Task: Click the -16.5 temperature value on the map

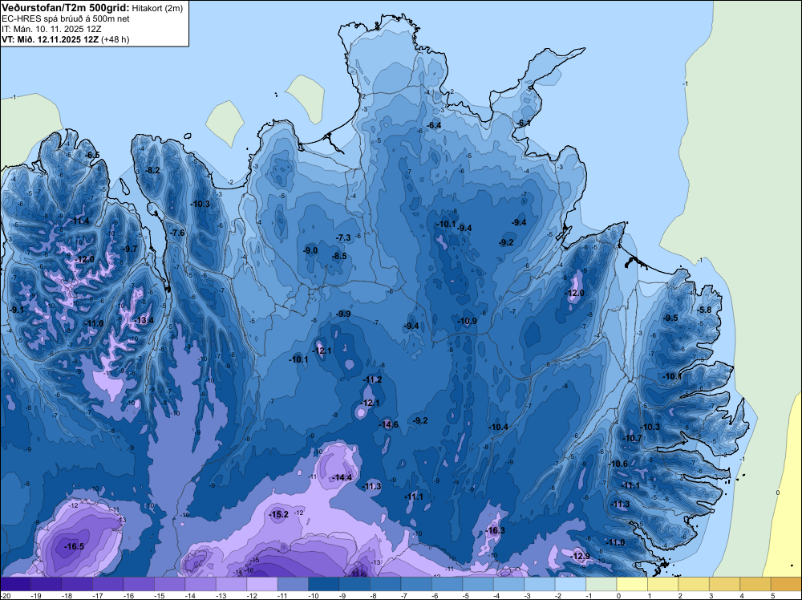Action: (74, 547)
